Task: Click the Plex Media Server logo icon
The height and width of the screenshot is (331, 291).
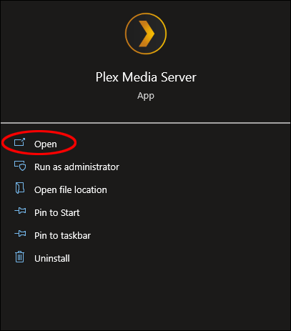Action: 146,34
